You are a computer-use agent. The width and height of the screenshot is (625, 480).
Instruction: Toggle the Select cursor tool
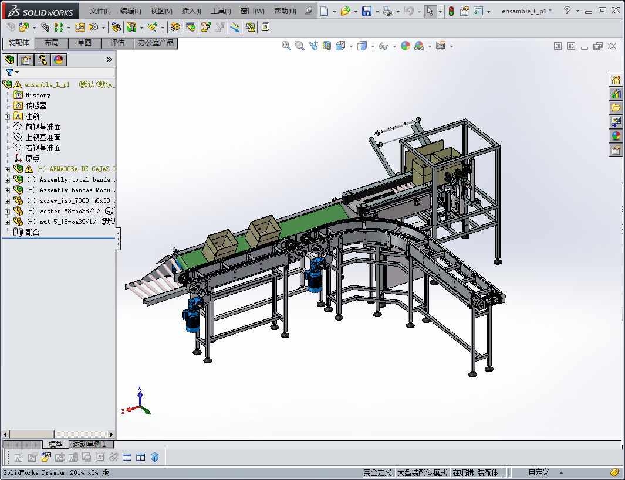430,11
